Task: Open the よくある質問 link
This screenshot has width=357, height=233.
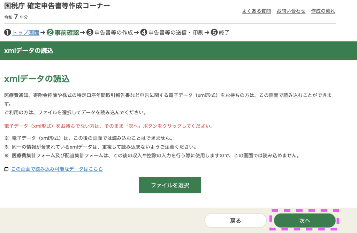Action: coord(256,11)
